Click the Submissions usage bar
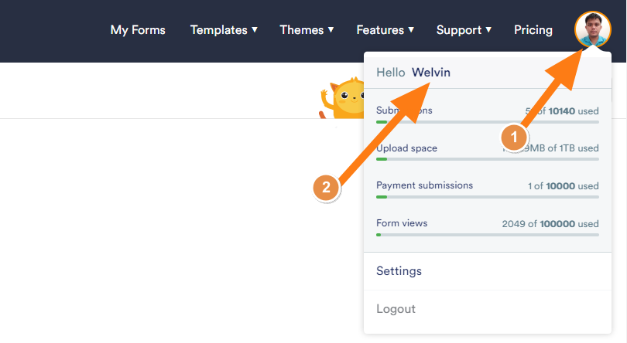The width and height of the screenshot is (627, 343). coord(488,122)
